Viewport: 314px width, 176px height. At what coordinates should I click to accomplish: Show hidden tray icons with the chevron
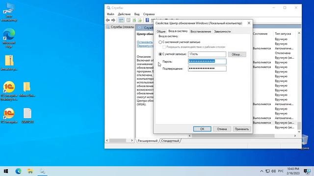click(262, 171)
